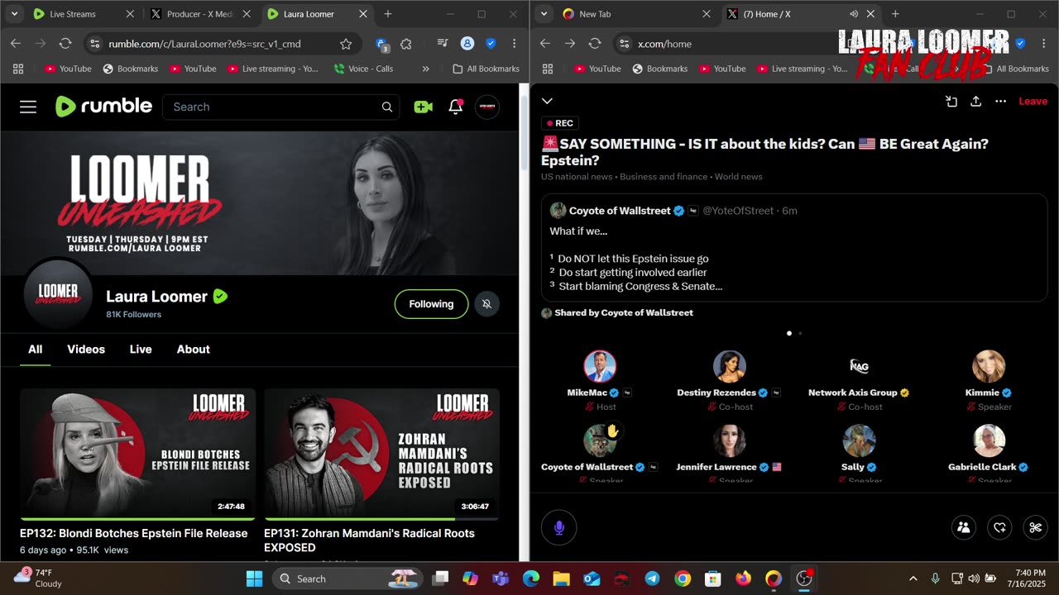Click the search magnifier icon on Rumble
The image size is (1059, 595).
[x=386, y=107]
